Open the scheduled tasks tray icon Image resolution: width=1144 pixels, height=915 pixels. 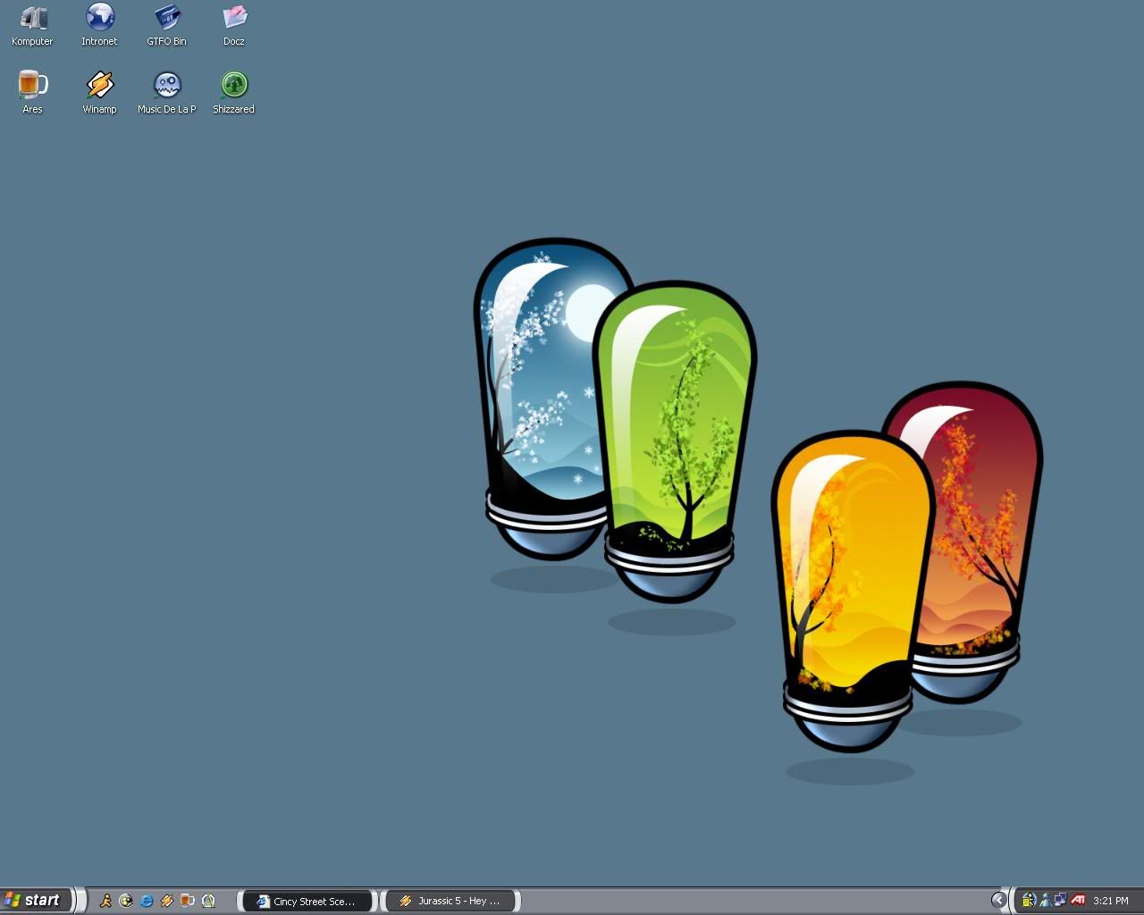[1029, 901]
